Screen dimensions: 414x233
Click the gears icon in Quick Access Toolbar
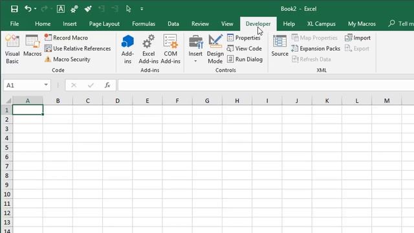click(74, 9)
